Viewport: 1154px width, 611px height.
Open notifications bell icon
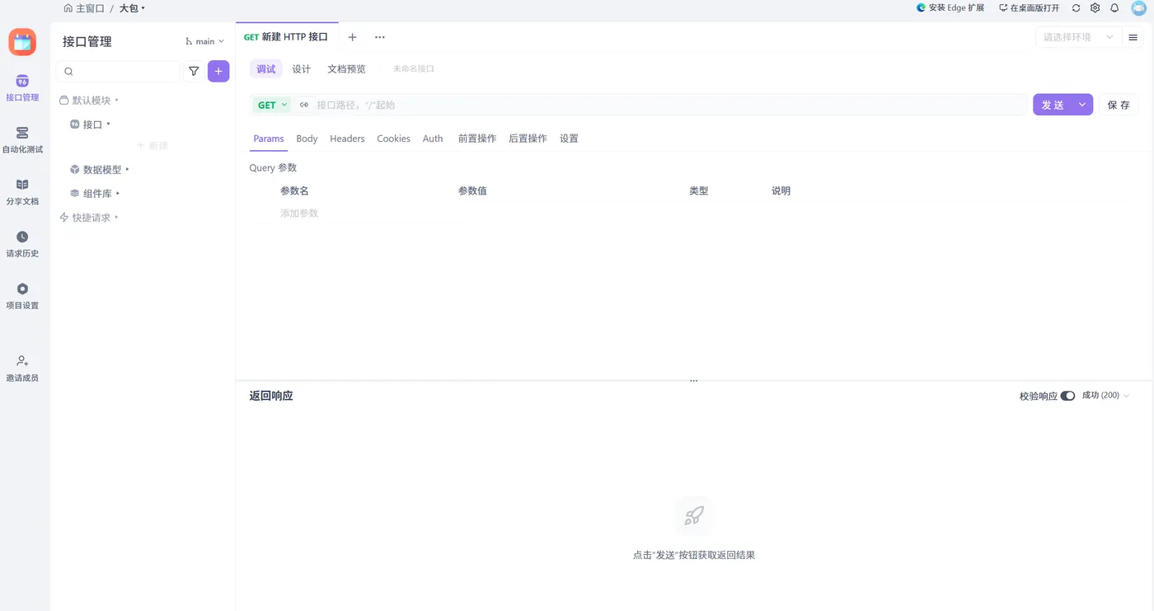1114,8
